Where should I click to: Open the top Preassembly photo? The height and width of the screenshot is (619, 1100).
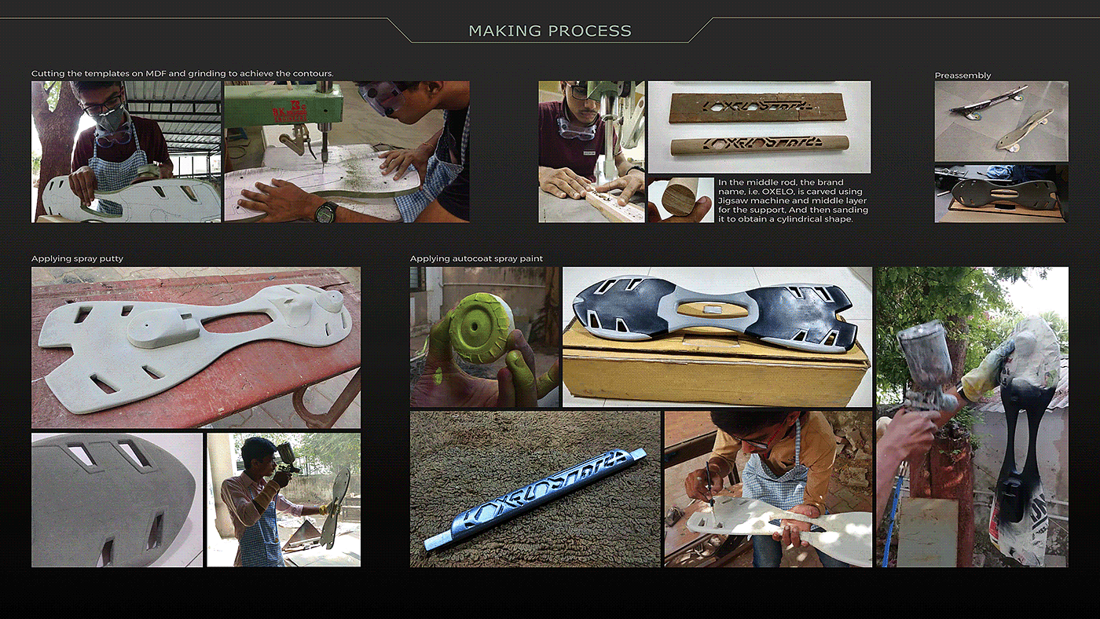[x=1001, y=121]
